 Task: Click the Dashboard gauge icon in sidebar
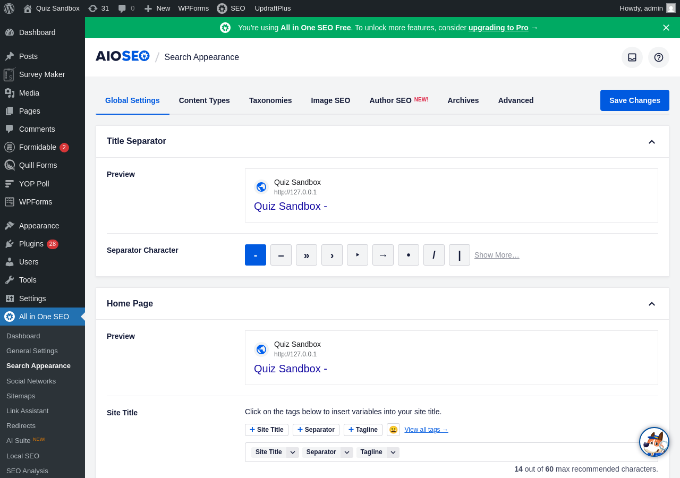click(10, 32)
